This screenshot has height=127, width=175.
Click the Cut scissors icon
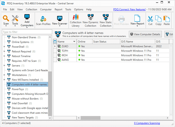[x=150, y=19]
